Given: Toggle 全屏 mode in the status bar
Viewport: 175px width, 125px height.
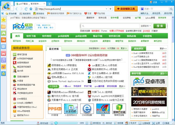Looking at the screenshot, I should click(156, 123).
